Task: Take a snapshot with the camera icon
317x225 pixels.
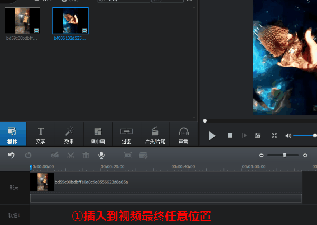Action: coord(258,135)
